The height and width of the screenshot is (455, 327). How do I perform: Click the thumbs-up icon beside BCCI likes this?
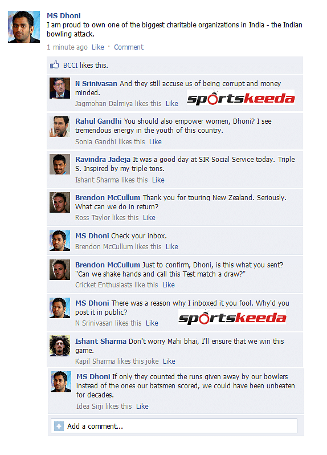[x=54, y=64]
